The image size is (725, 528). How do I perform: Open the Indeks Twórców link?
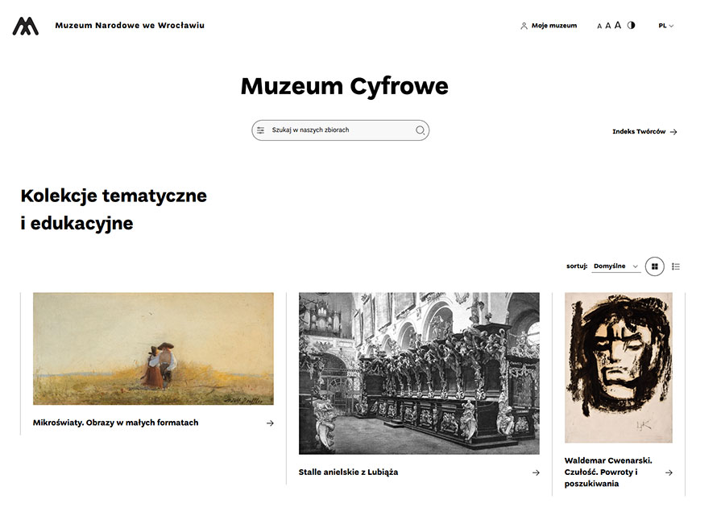pos(639,130)
